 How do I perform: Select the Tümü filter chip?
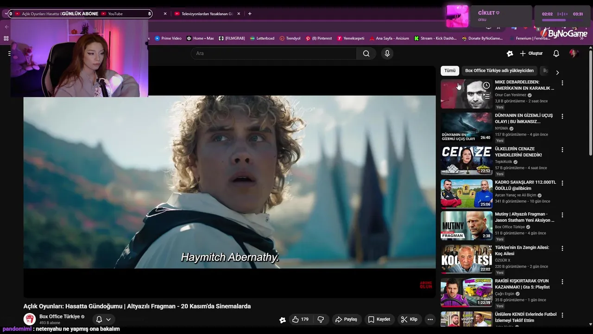[x=450, y=71]
